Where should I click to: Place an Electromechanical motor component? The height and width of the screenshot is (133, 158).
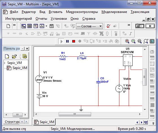pos(95,34)
